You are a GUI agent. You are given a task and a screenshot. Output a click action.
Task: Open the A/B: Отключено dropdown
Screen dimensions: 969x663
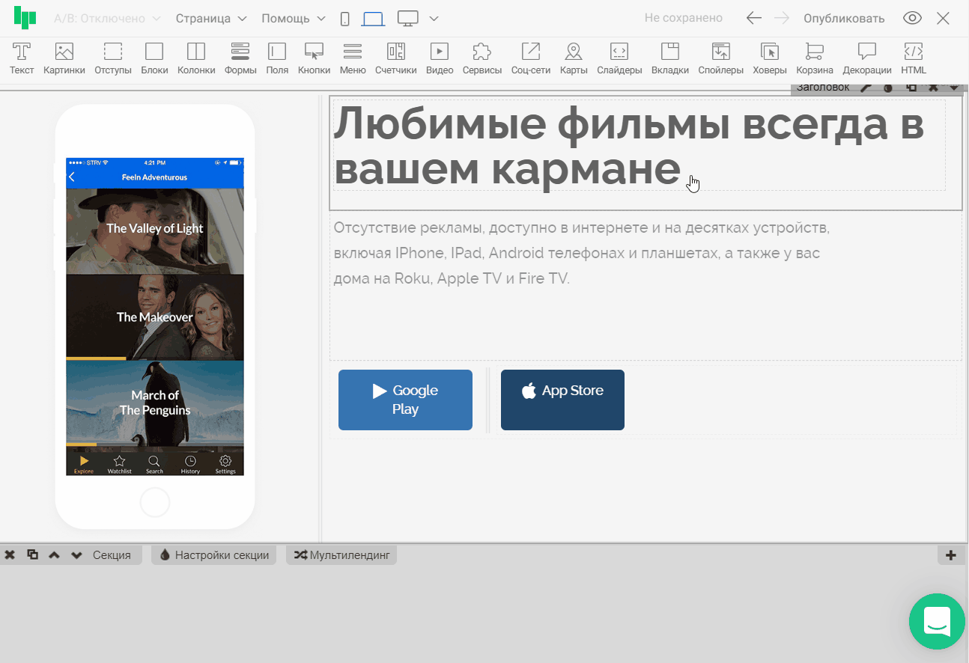tap(107, 19)
